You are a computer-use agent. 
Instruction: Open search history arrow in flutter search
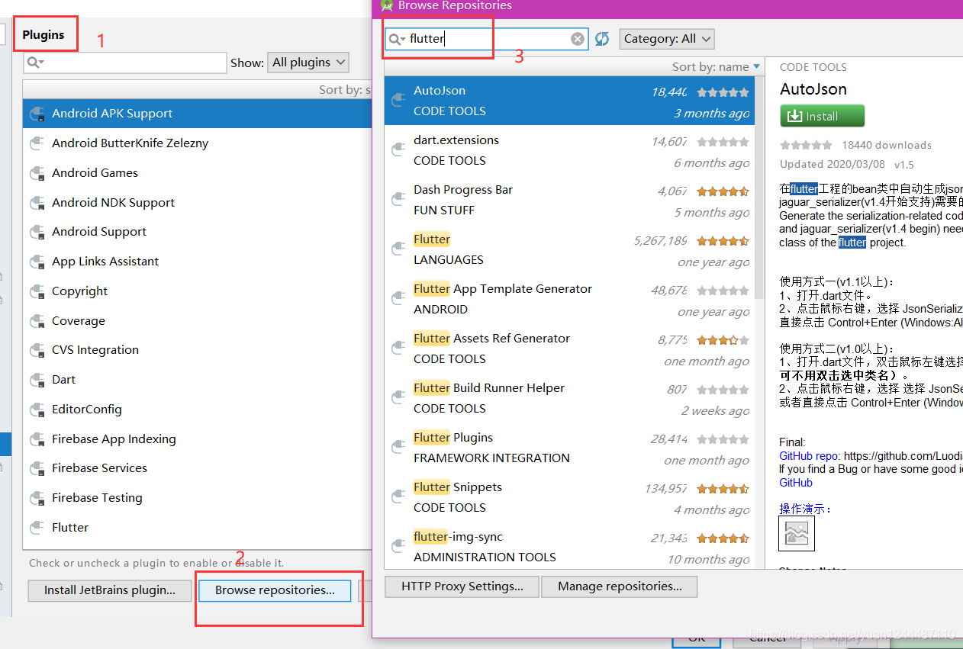click(x=403, y=39)
